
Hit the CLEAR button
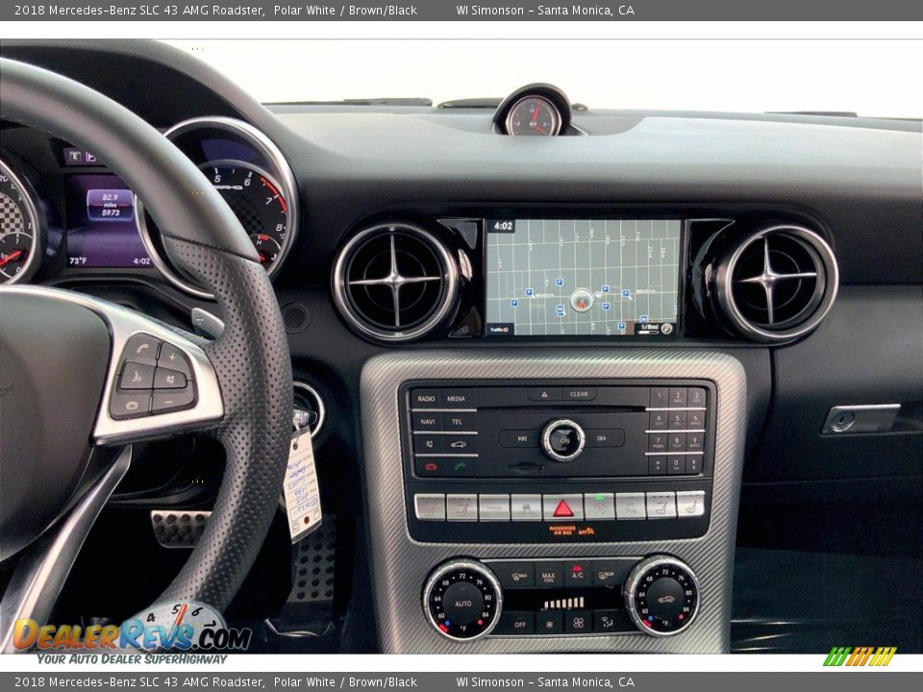[579, 394]
